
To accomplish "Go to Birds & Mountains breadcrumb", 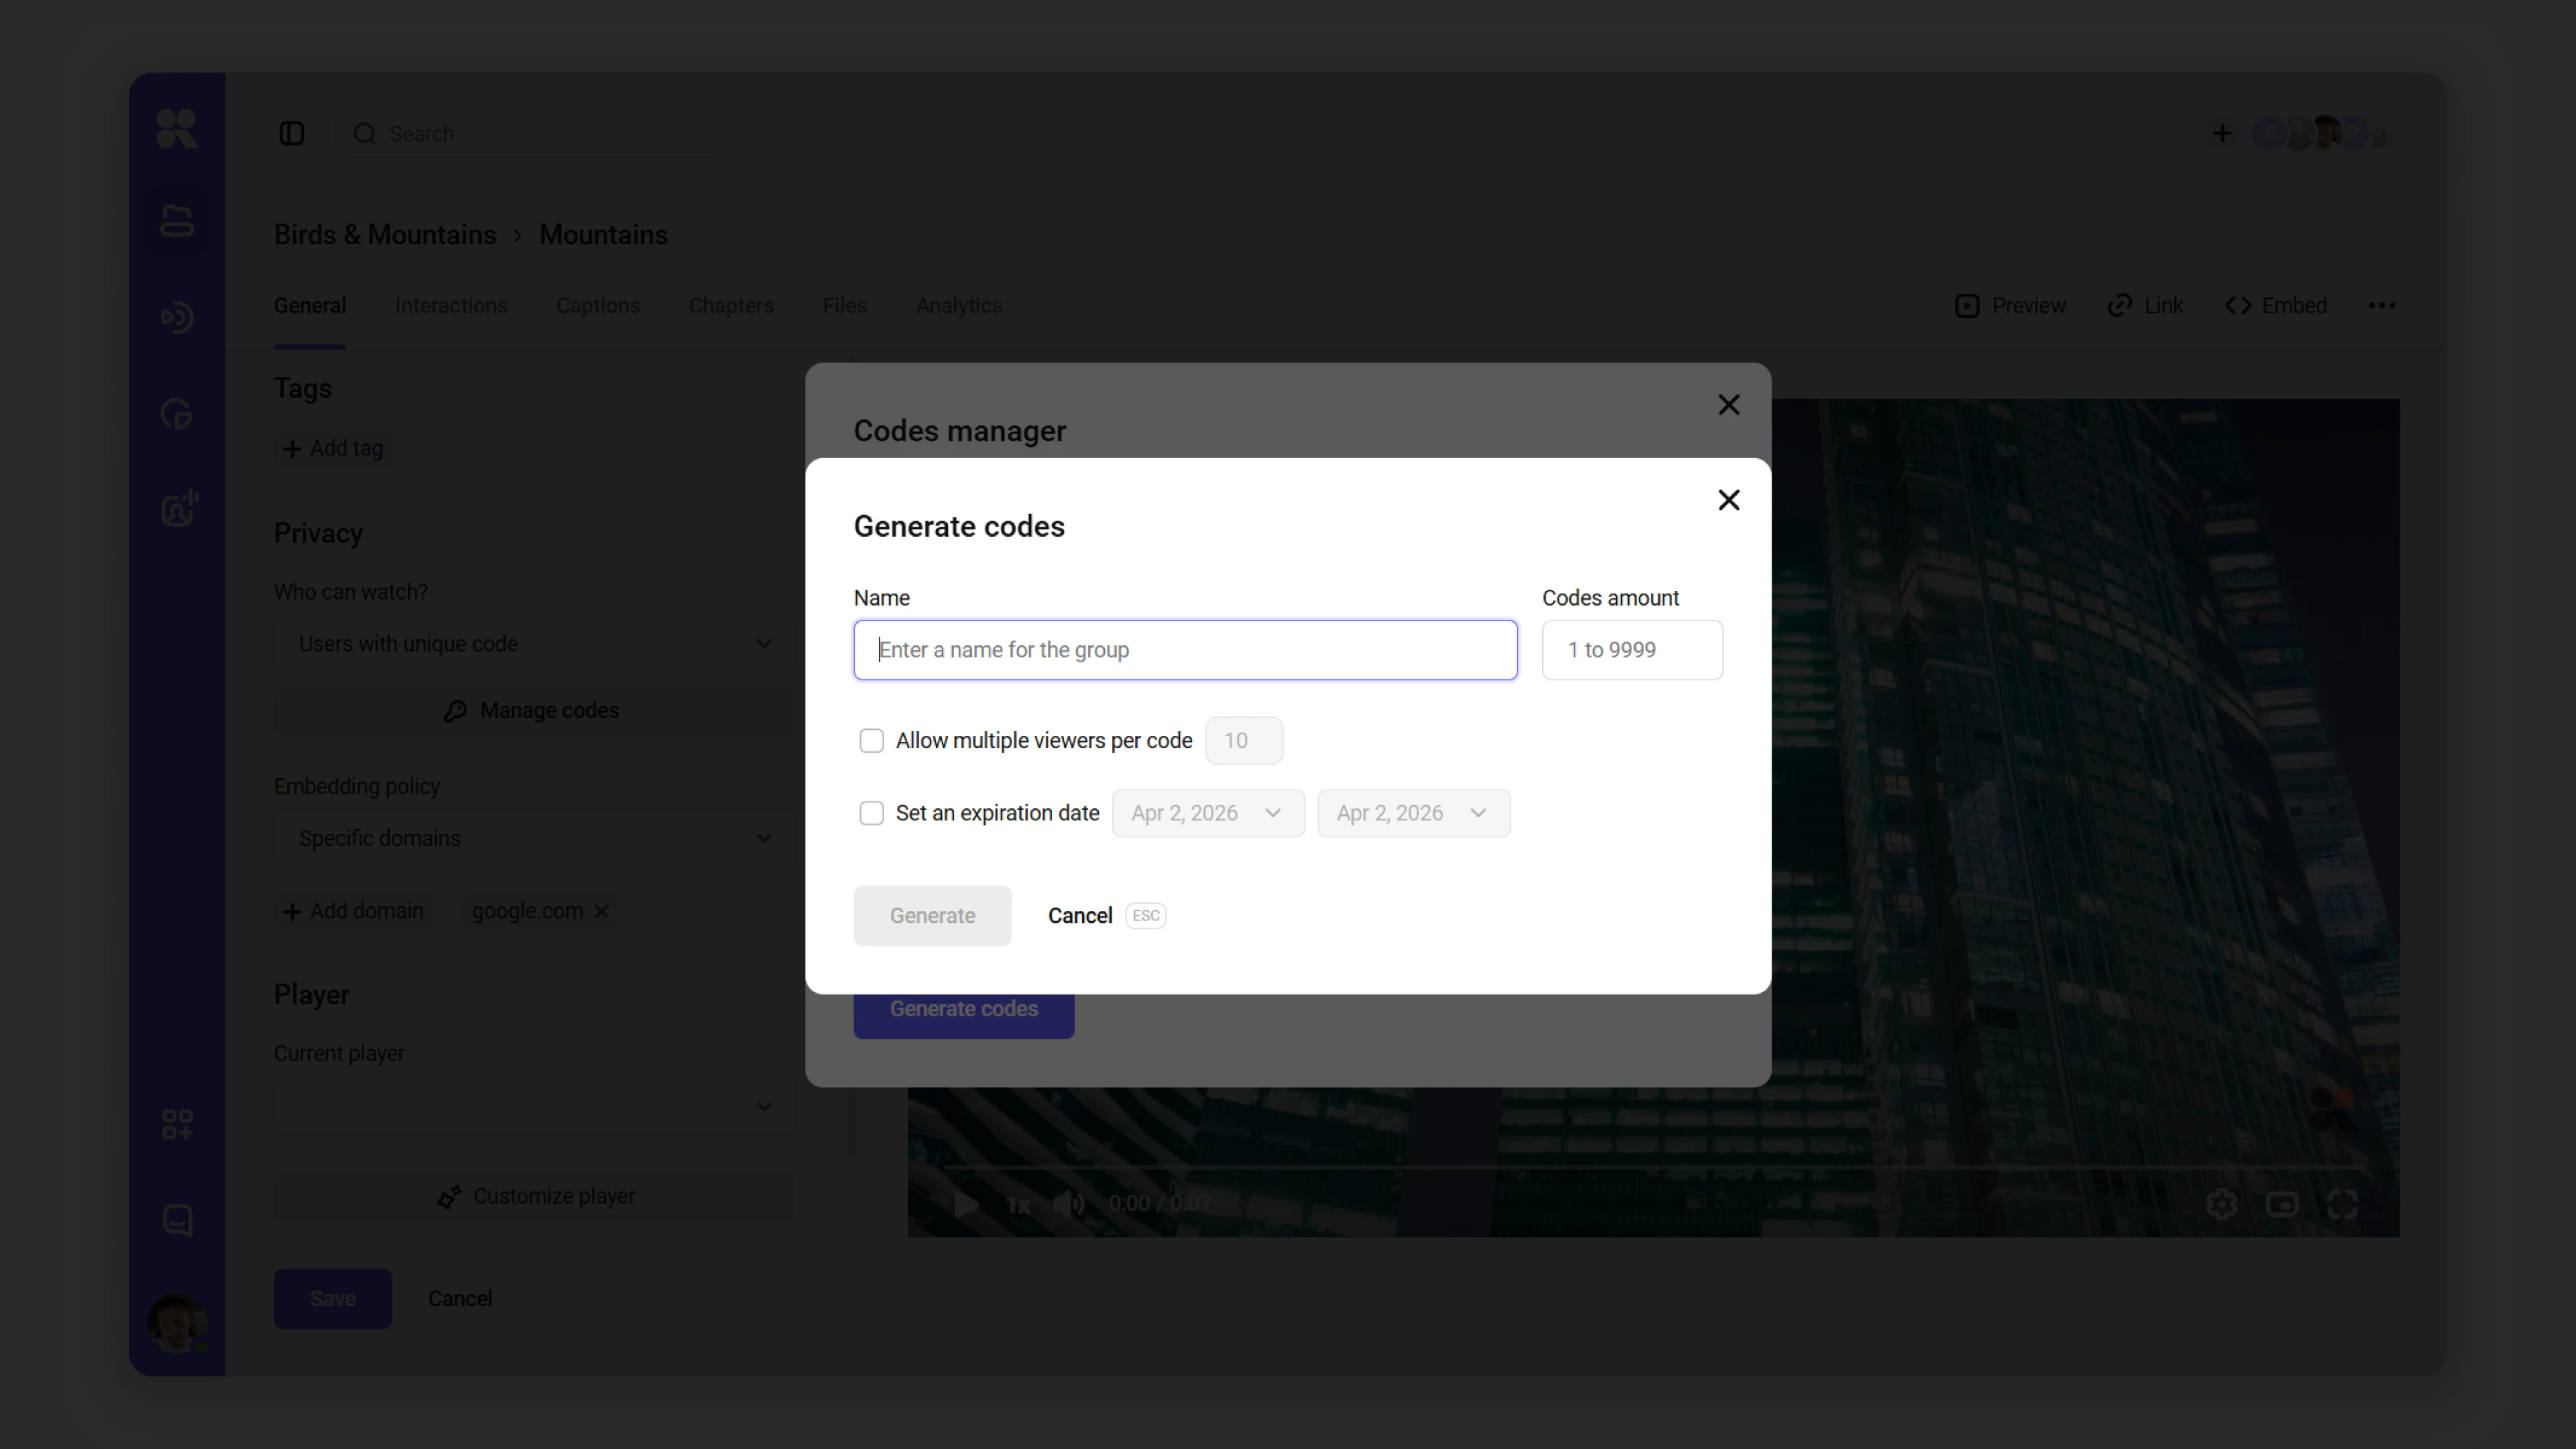I will point(385,235).
